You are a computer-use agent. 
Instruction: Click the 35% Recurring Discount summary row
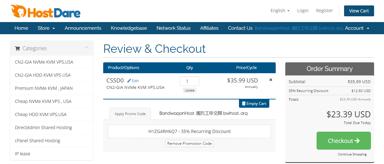pos(330,91)
